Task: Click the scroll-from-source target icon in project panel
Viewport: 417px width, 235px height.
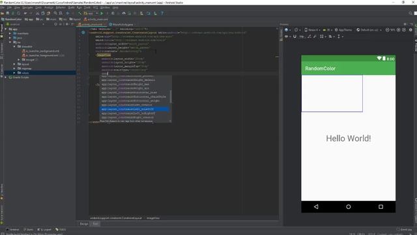Action: pyautogui.click(x=55, y=24)
